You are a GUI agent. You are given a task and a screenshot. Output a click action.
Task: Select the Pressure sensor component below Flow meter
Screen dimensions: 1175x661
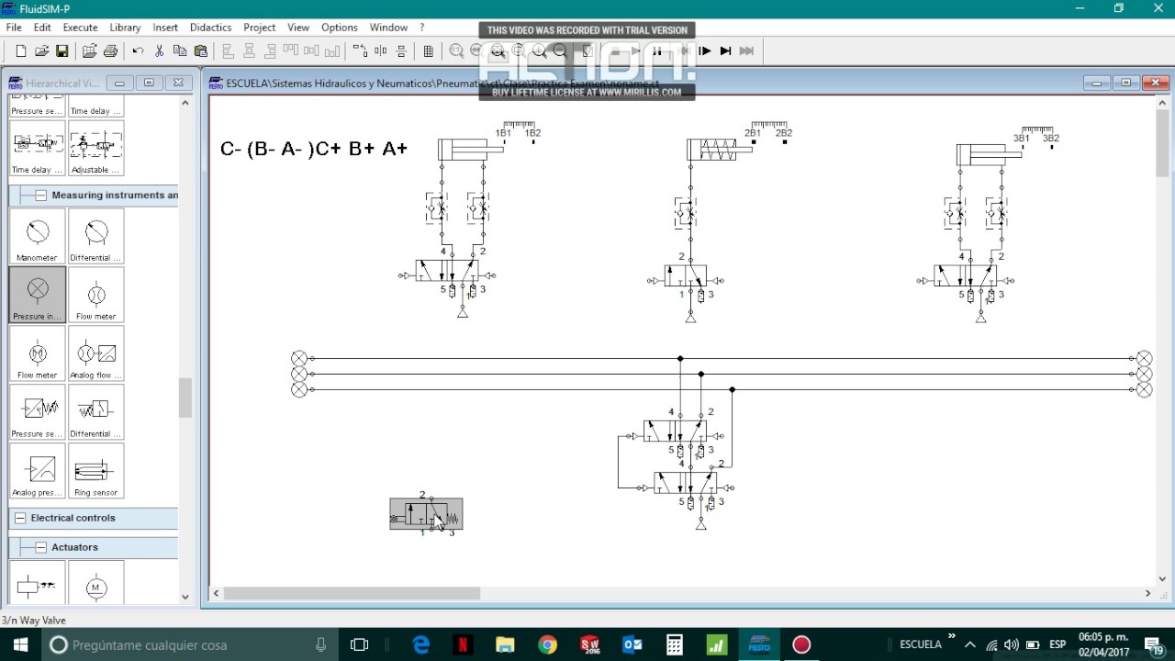tap(38, 412)
